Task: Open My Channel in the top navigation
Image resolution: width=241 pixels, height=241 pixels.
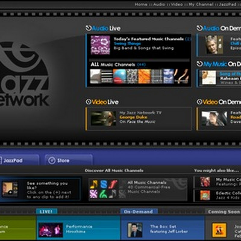Action: pos(201,5)
